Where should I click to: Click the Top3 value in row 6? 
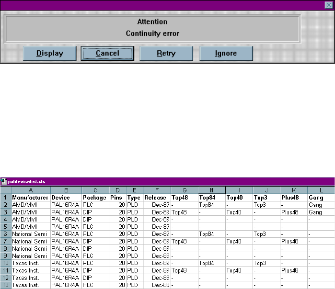[266, 234]
